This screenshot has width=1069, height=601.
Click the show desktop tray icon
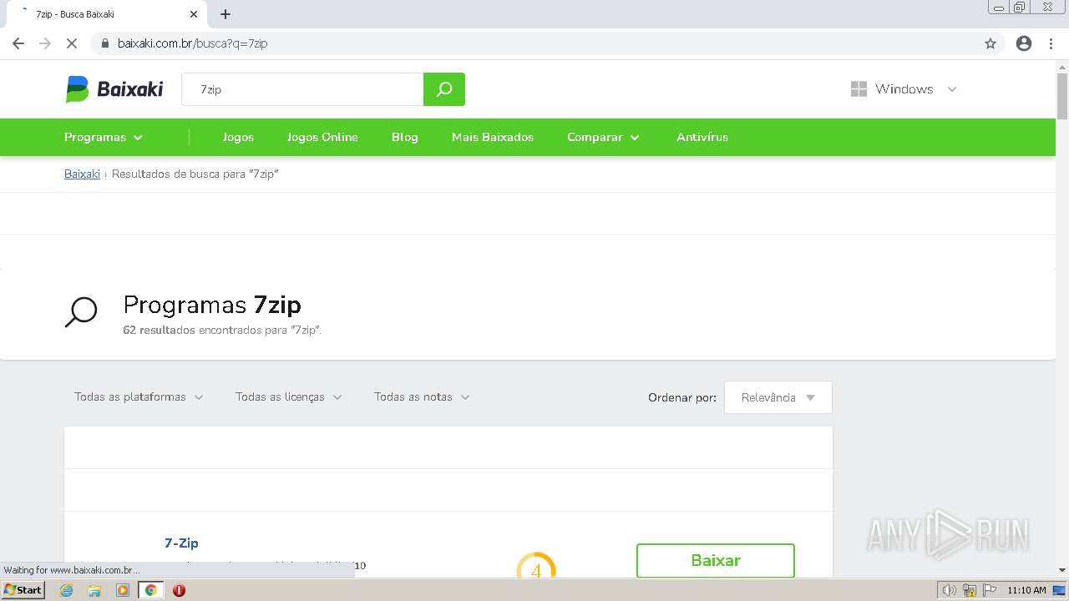[1059, 590]
